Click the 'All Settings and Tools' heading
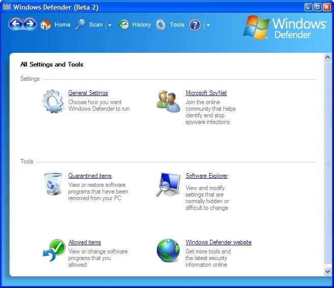The image size is (334, 288). (52, 65)
